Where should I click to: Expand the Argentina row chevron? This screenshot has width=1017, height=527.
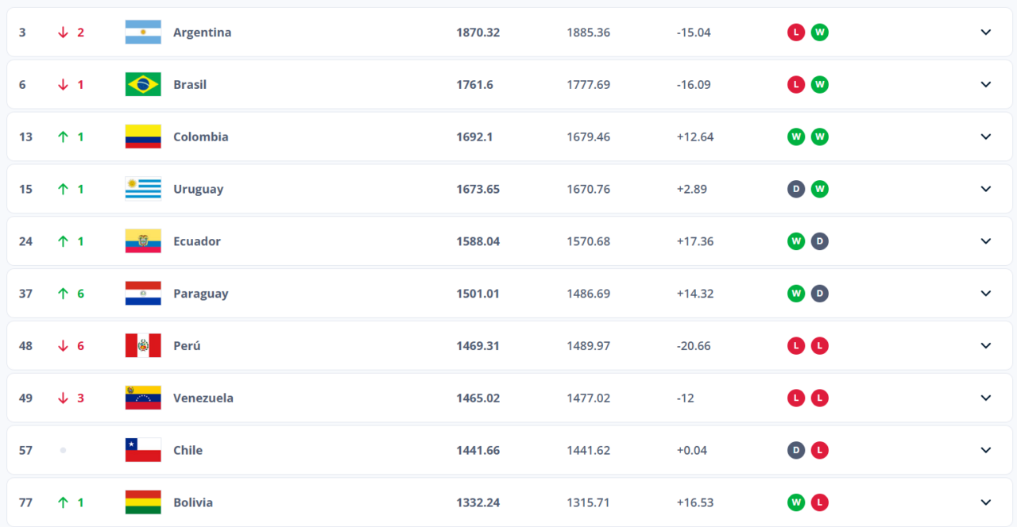[986, 33]
